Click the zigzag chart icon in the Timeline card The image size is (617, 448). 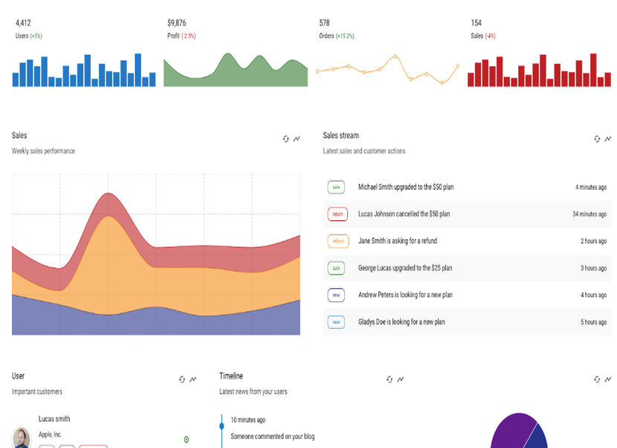[400, 379]
